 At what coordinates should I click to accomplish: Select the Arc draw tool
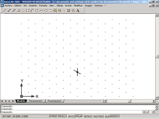coord(32,11)
